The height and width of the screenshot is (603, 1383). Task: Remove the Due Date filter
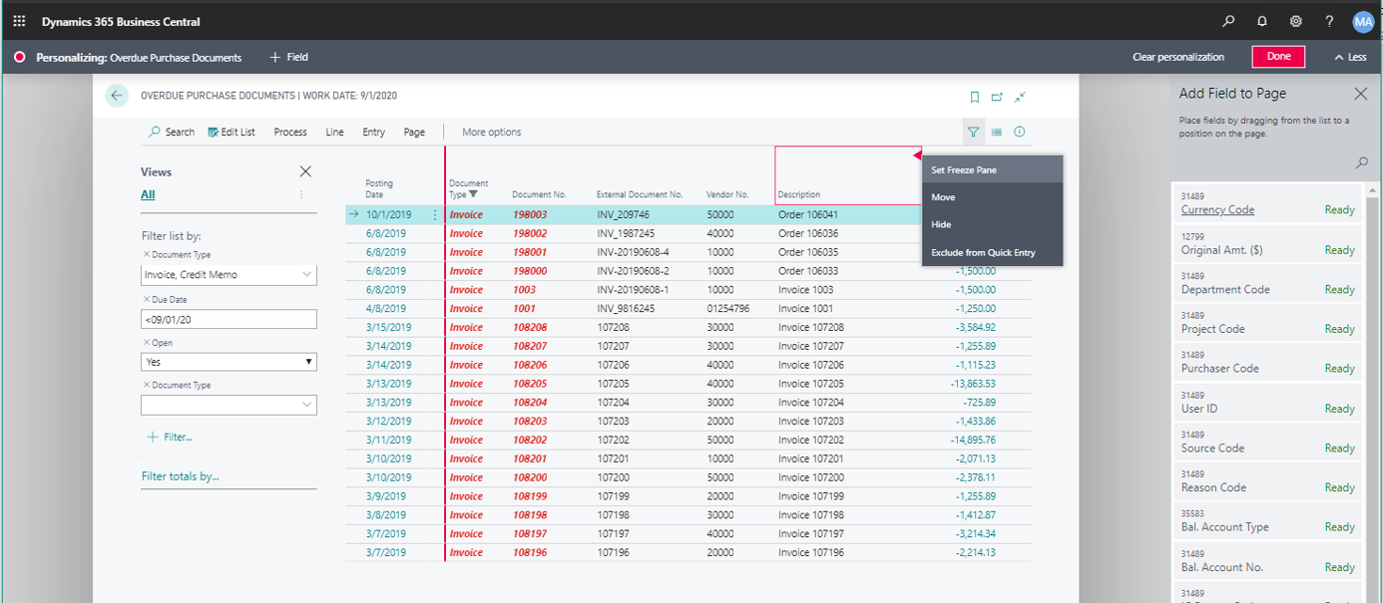tap(147, 299)
